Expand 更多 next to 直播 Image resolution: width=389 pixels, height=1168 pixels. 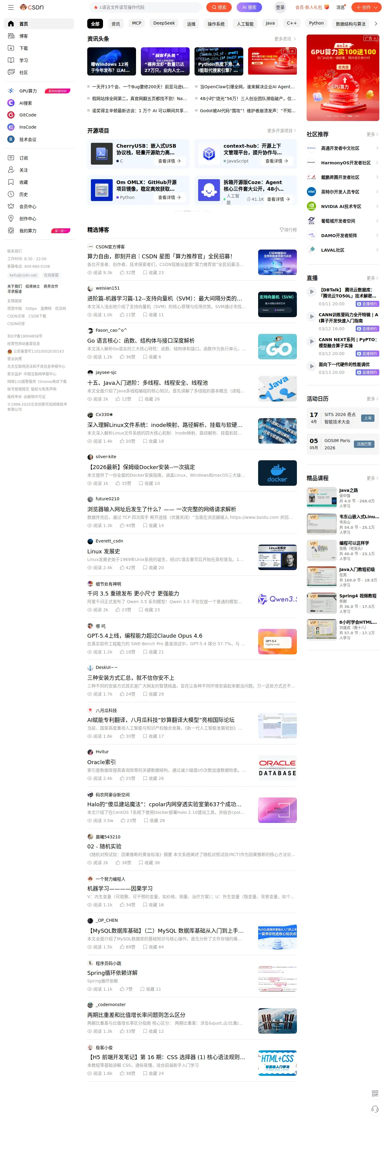coord(372,278)
